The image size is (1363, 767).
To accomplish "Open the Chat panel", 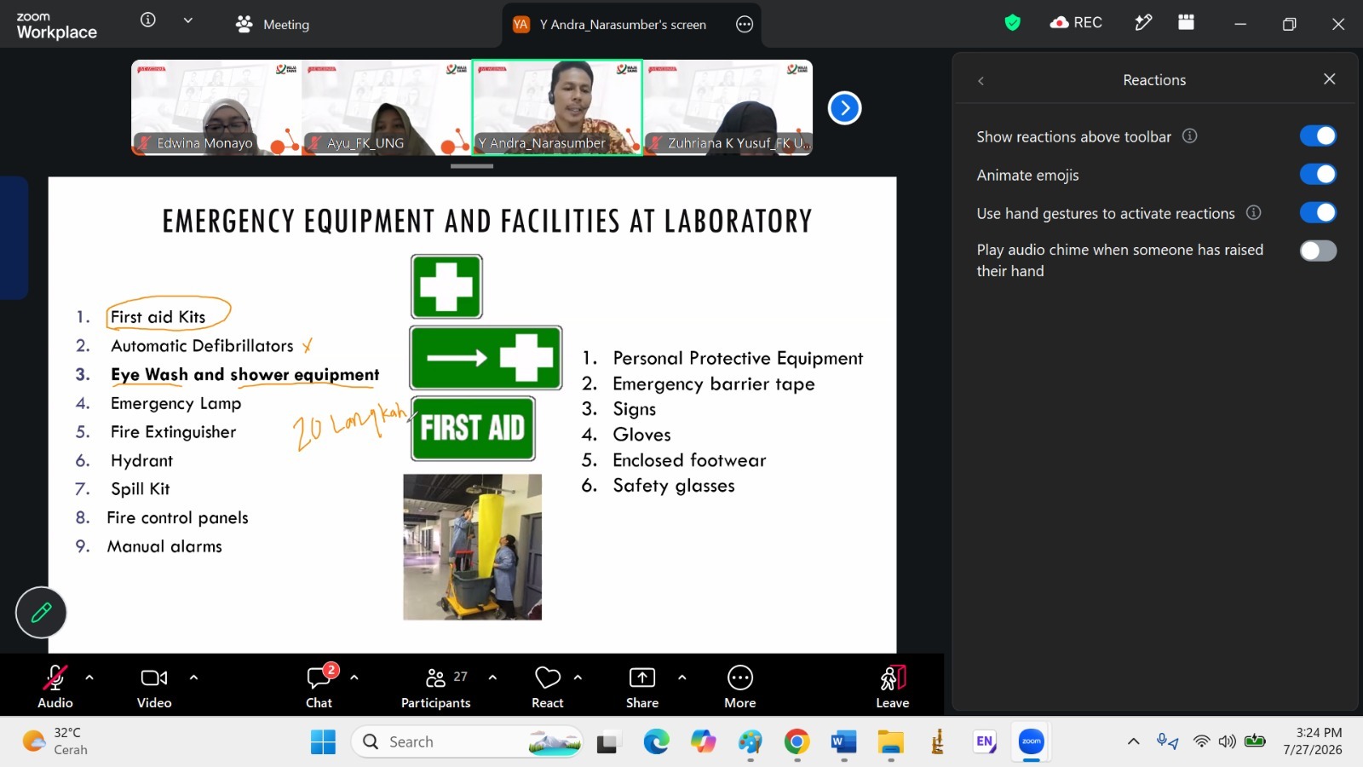I will click(319, 686).
